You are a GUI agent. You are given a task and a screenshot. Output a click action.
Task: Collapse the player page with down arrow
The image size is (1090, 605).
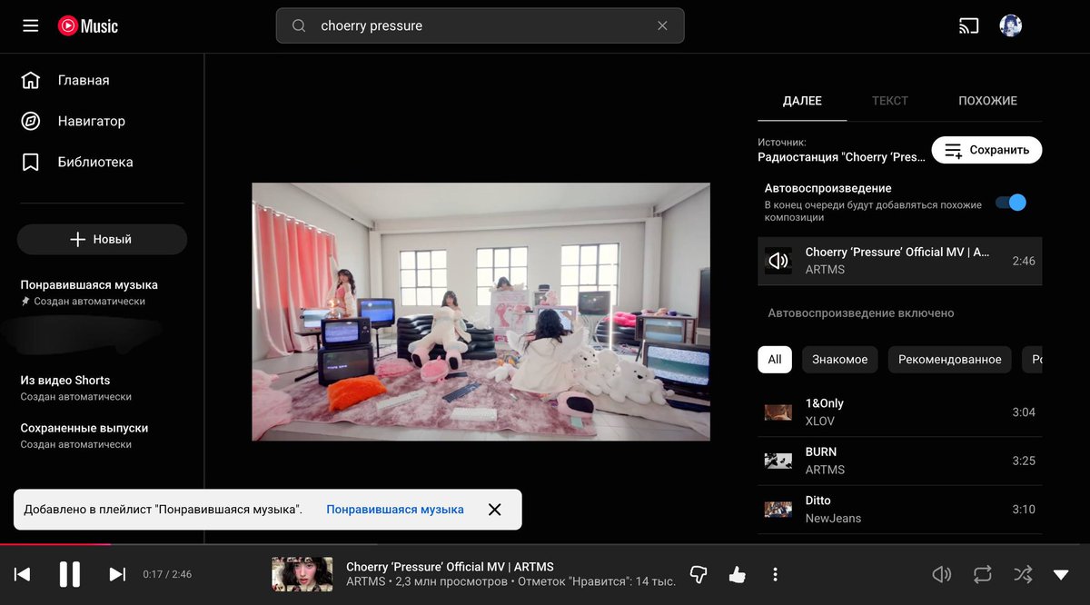[1061, 574]
